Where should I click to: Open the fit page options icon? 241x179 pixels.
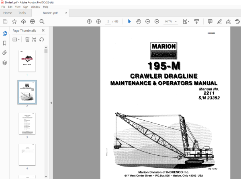click(x=185, y=22)
